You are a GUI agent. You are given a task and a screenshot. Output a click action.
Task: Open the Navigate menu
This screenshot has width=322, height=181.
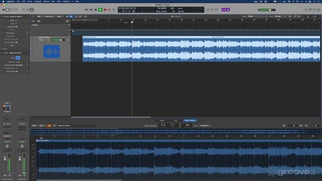pyautogui.click(x=38, y=2)
